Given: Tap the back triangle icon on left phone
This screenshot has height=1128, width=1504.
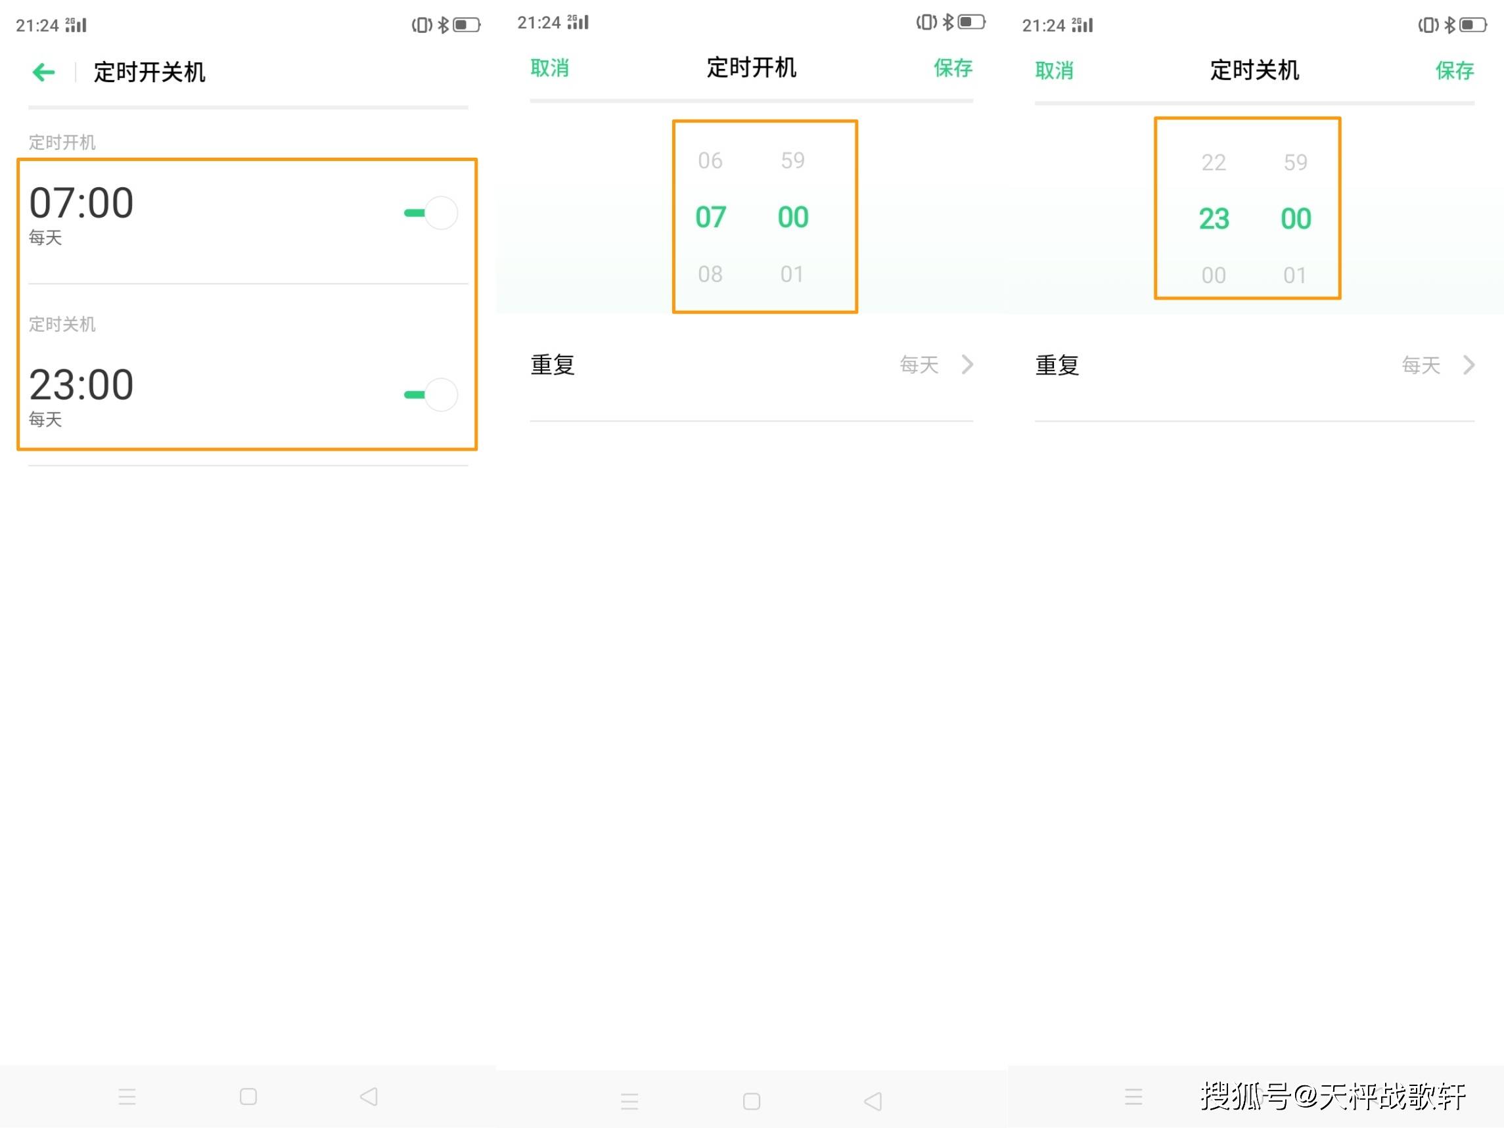Looking at the screenshot, I should click(369, 1096).
